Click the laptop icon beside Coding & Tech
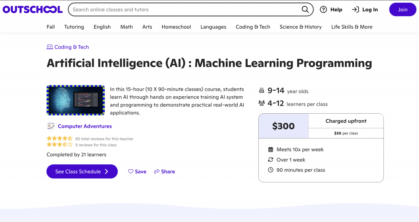This screenshot has height=222, width=419. [x=50, y=47]
